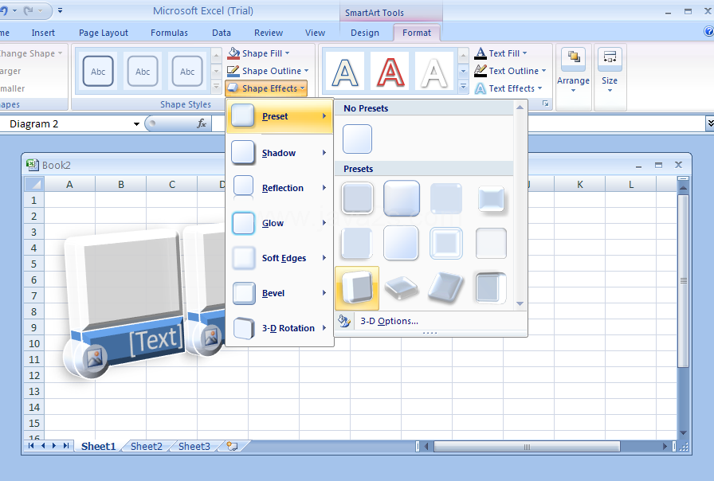Expand the WordArt Styles gallery More button
The image size is (714, 481).
[463, 86]
